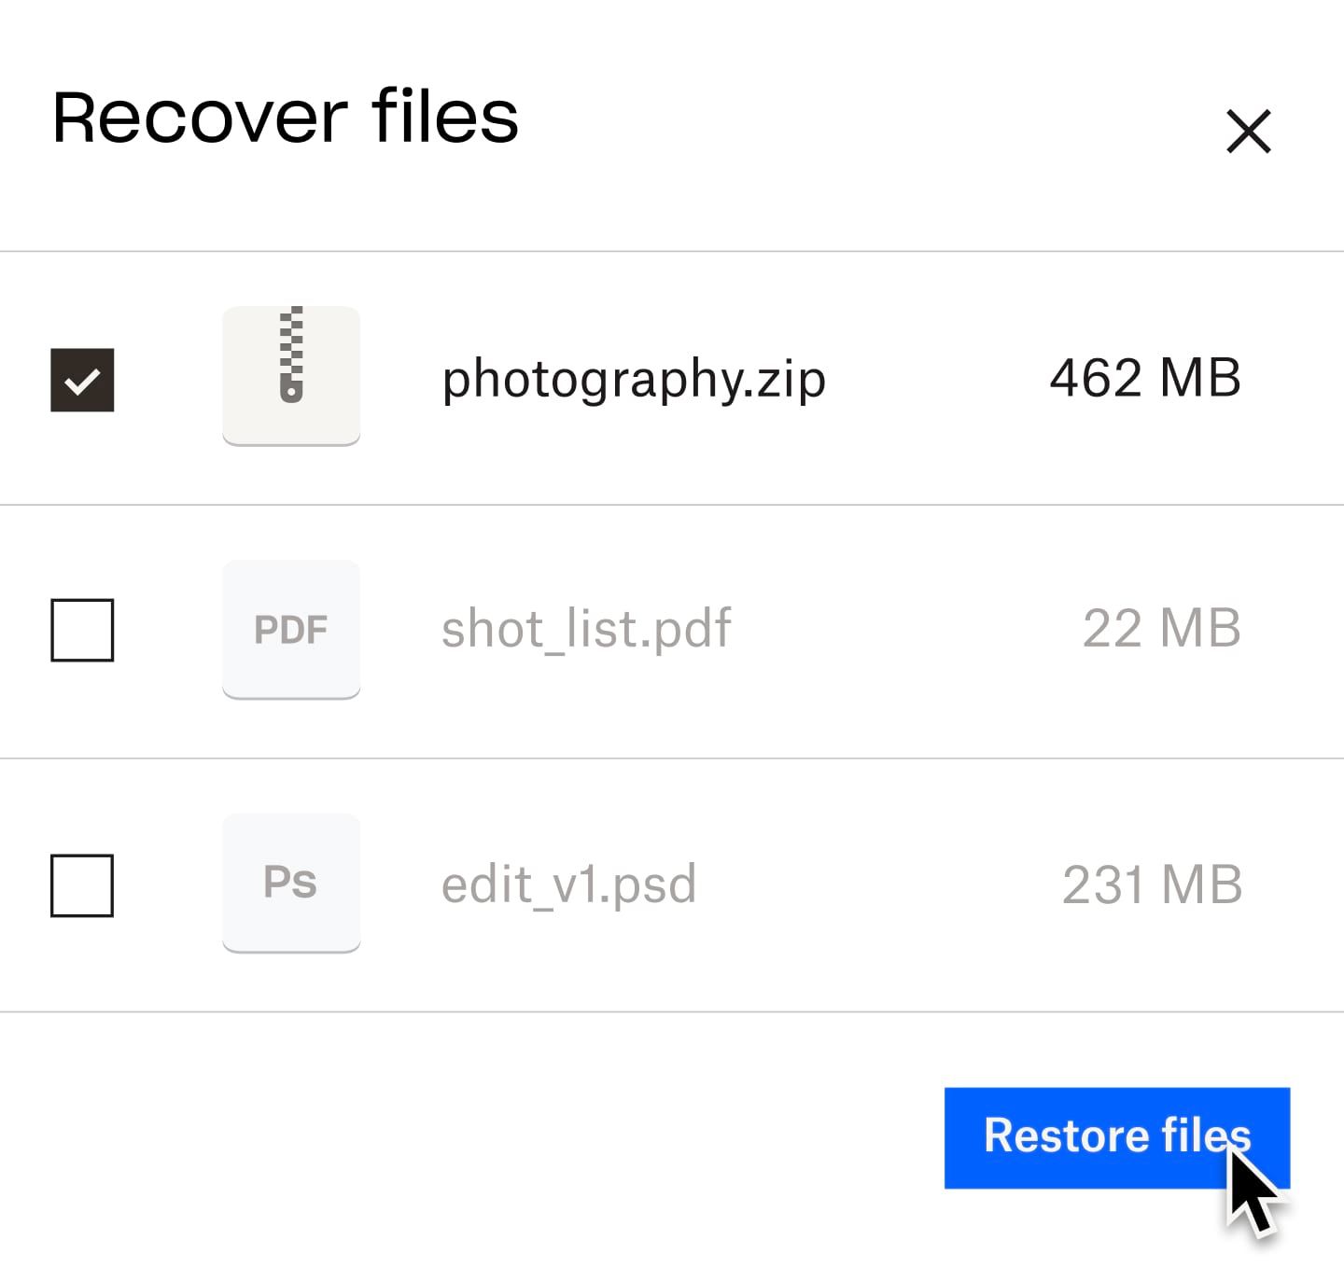Enable the shot_list.pdf checkbox
The width and height of the screenshot is (1344, 1267).
tap(82, 631)
